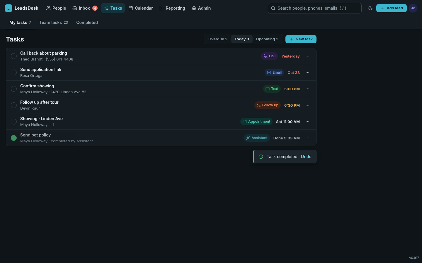Check off Follow up after tour

pyautogui.click(x=14, y=105)
